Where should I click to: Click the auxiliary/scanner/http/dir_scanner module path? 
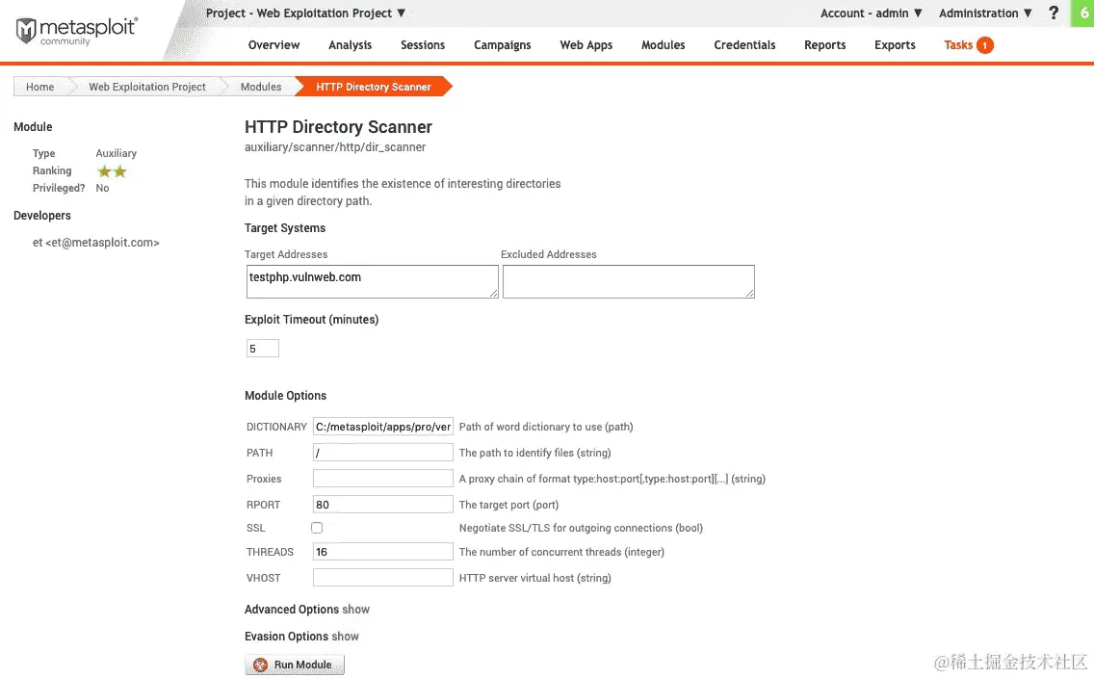click(335, 147)
